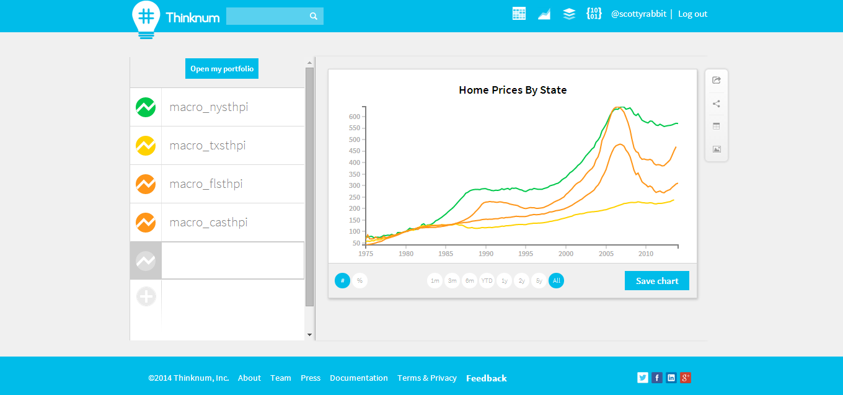Click the Save chart button
843x395 pixels.
click(656, 281)
